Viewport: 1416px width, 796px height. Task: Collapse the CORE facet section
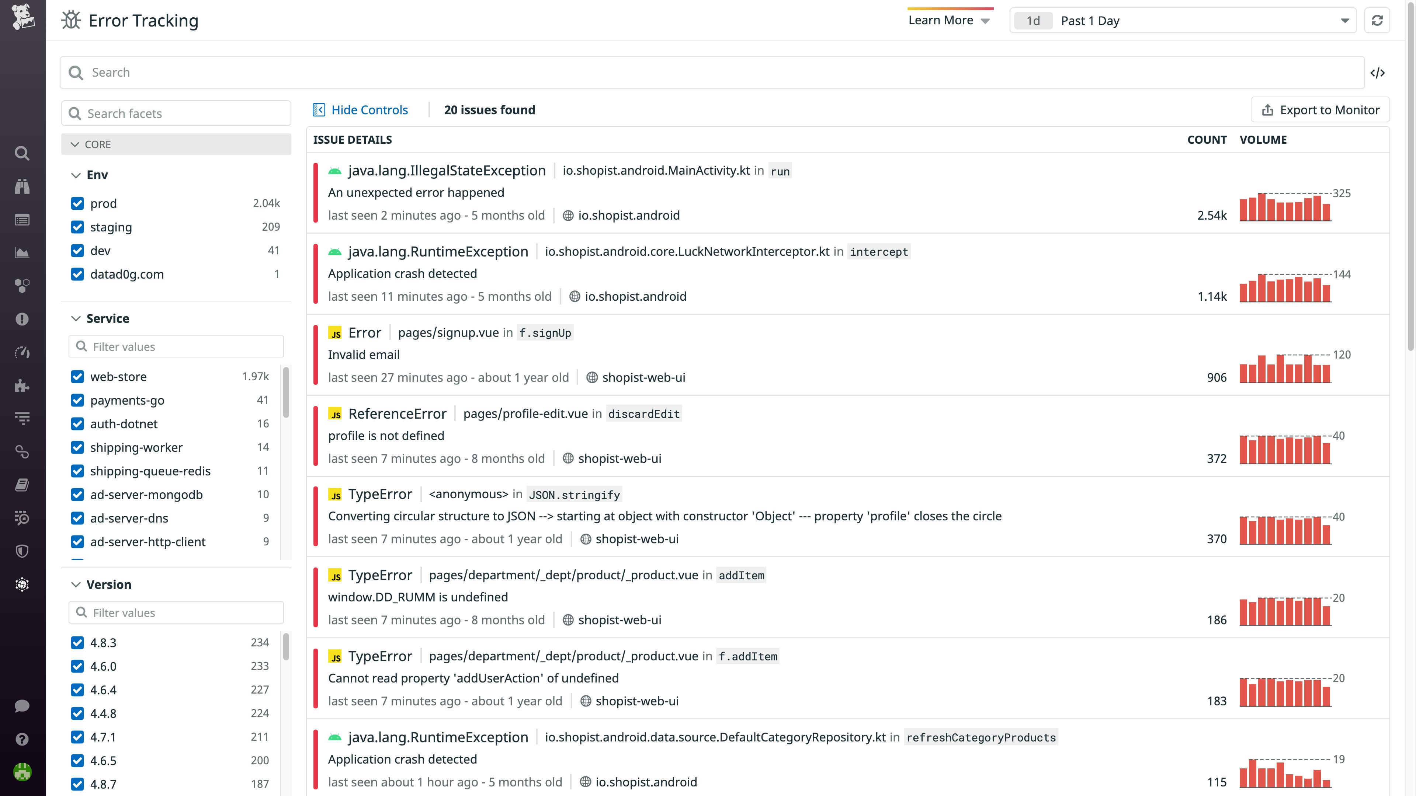(75, 144)
